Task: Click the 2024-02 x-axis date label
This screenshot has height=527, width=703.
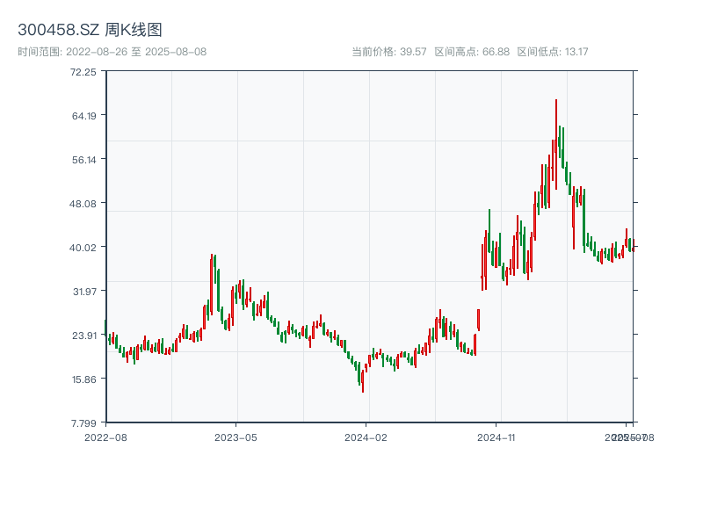Action: click(366, 437)
